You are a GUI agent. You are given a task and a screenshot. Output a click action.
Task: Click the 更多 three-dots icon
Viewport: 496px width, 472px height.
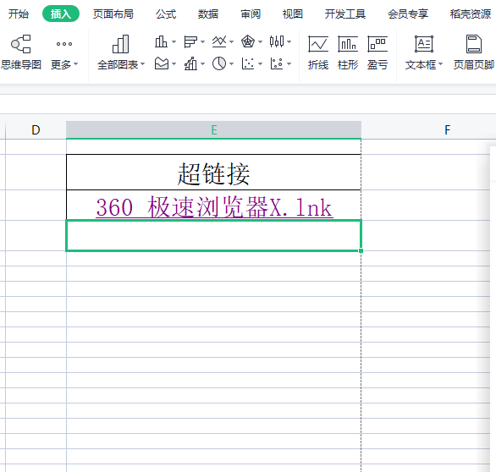(x=64, y=44)
